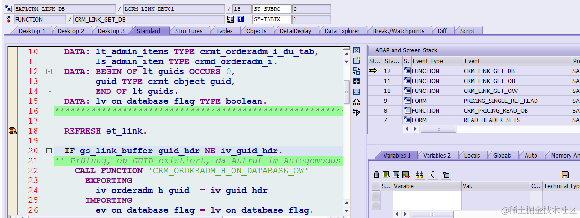
Task: Click the filter funnel icon in Variables toolbar
Action: coord(446,175)
